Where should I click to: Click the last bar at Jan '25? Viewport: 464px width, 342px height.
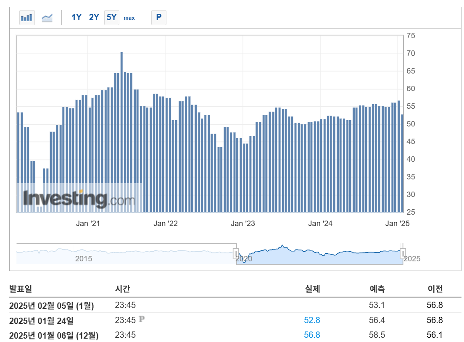402,163
